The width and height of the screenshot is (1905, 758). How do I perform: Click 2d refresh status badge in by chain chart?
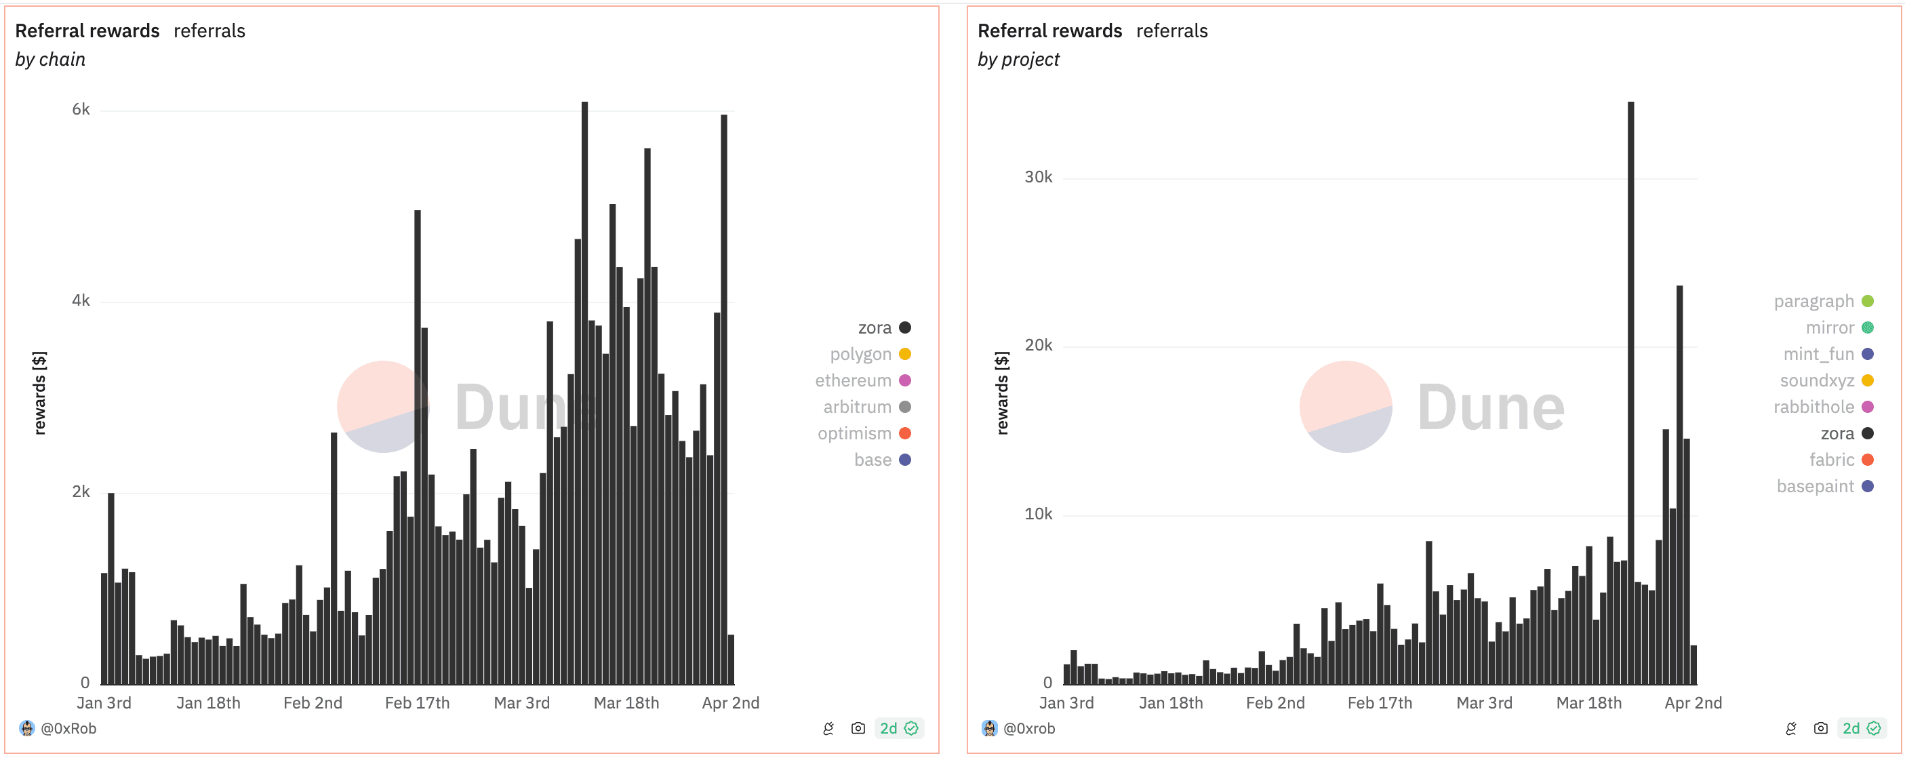pyautogui.click(x=898, y=729)
